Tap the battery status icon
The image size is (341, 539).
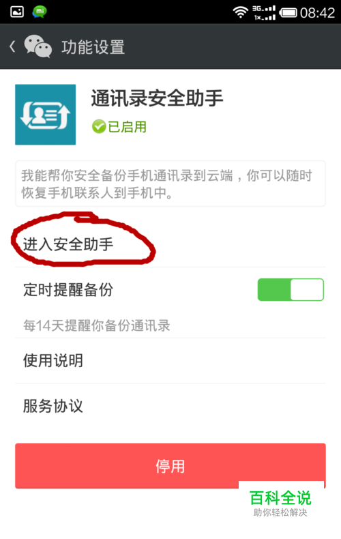[x=288, y=13]
